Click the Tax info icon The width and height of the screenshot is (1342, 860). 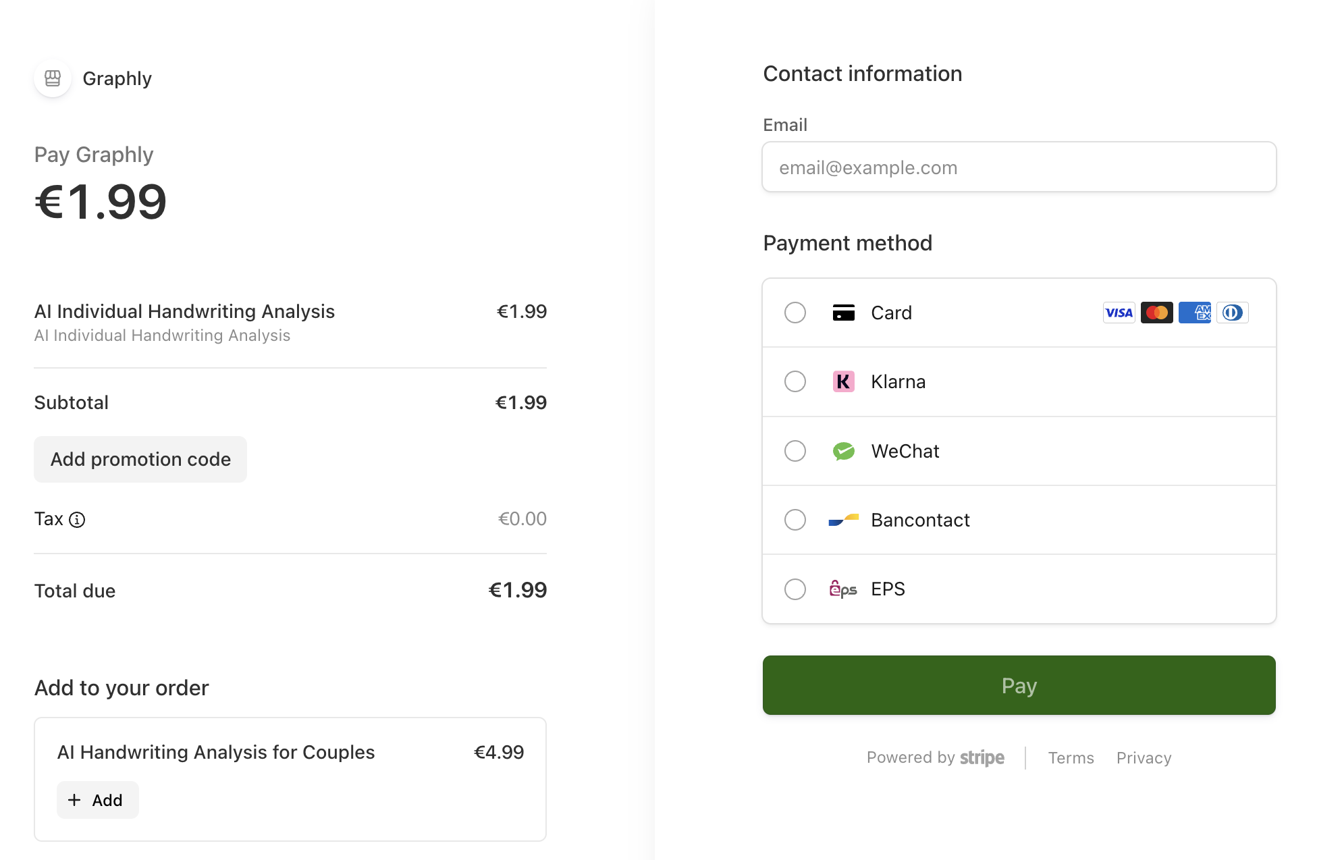(77, 519)
